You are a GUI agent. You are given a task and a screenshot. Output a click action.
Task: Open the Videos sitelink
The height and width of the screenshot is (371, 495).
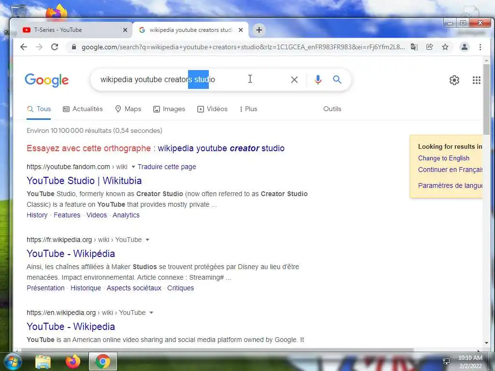click(97, 215)
